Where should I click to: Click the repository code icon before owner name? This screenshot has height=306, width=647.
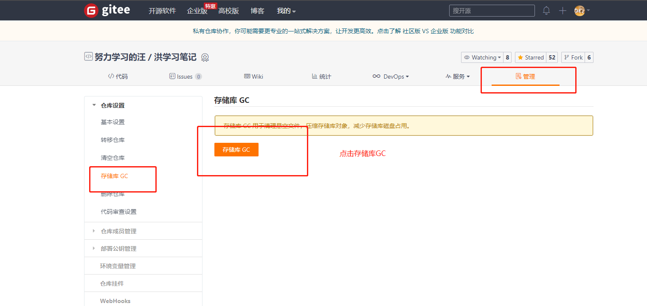88,57
